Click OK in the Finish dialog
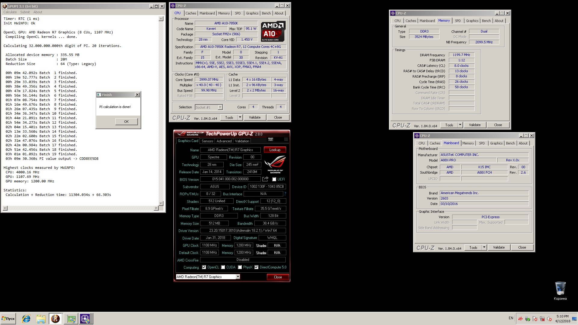Image resolution: width=578 pixels, height=325 pixels. coord(126,122)
